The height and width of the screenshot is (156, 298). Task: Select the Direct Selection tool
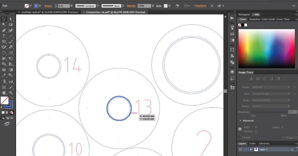11,19
